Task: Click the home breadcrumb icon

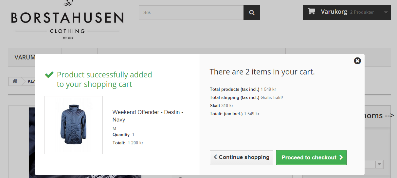Action: pyautogui.click(x=15, y=81)
